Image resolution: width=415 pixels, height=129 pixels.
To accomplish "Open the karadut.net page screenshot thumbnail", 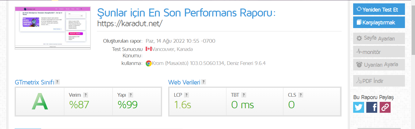I will pos(53,28).
